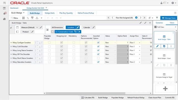The height and width of the screenshot is (100, 178).
Task: Go to first page navigation arrow
Action: (108, 18)
